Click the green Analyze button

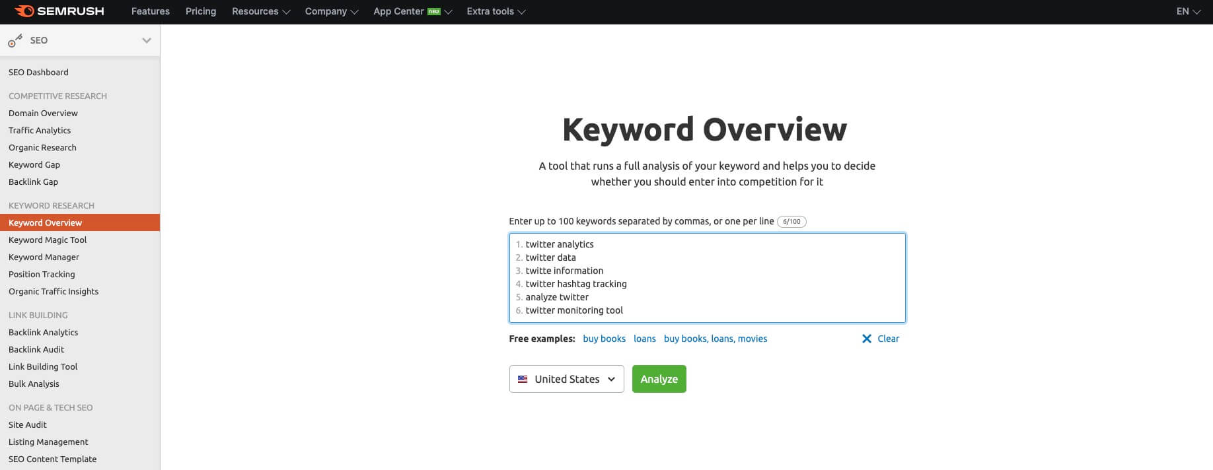(659, 379)
